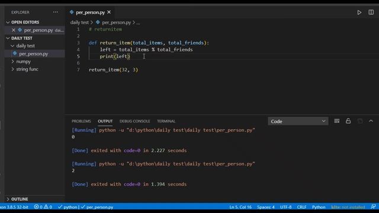Click the feedback icon in the status bar
Viewport: 379px width, 213px height.
click(x=373, y=207)
